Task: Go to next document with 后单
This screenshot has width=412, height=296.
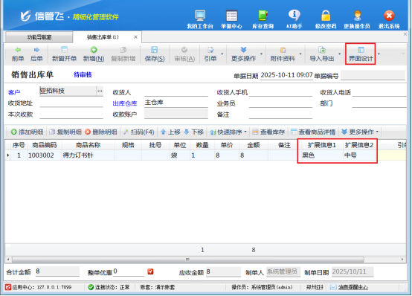Action: point(36,54)
